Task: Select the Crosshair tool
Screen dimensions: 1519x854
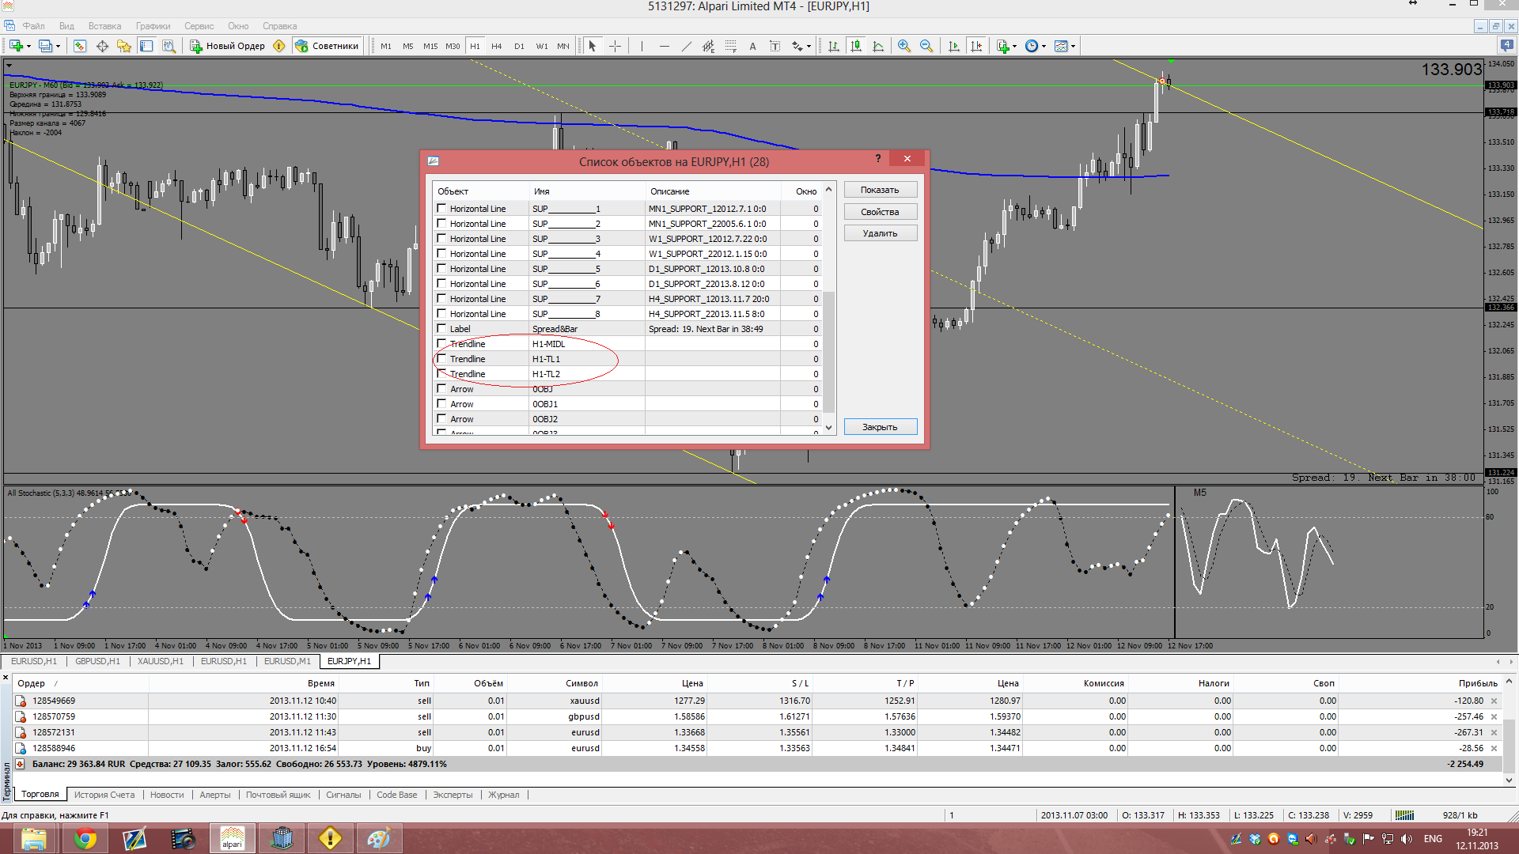Action: [616, 46]
